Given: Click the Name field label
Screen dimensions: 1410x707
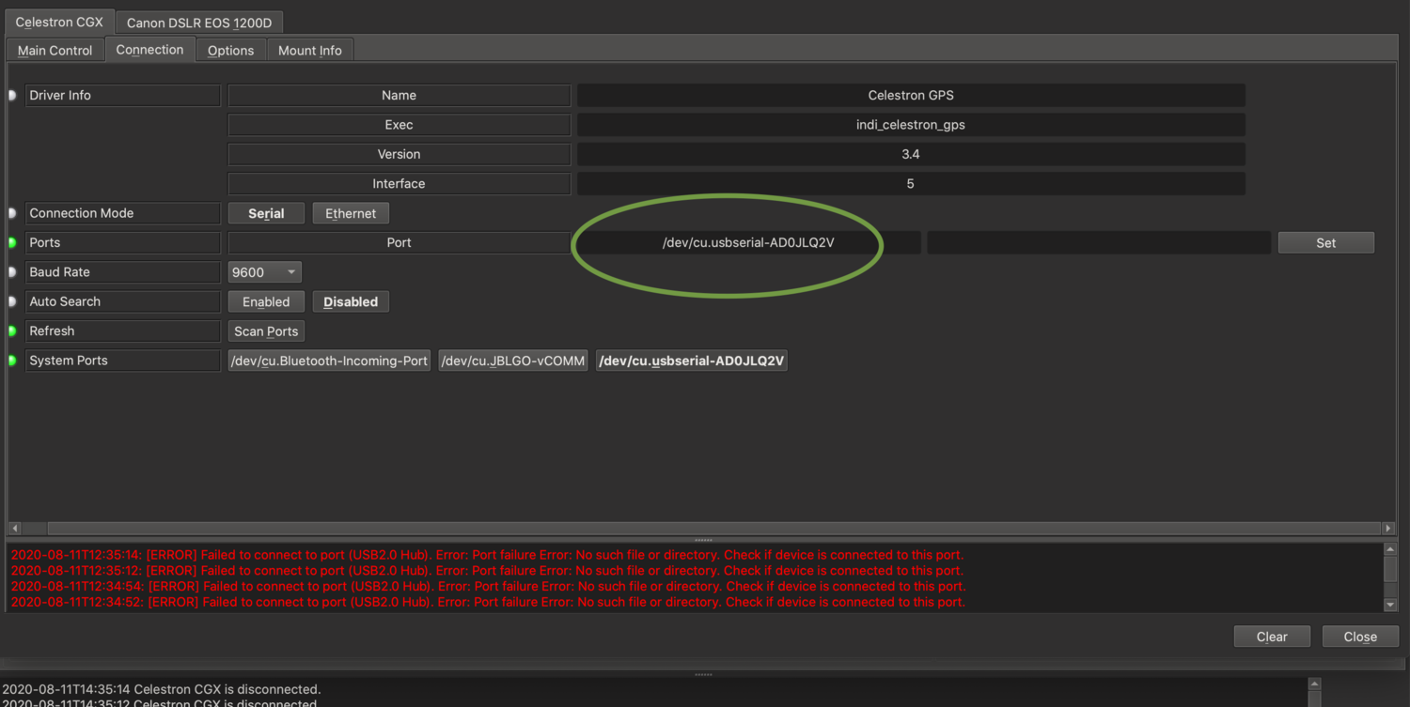Looking at the screenshot, I should tap(399, 95).
